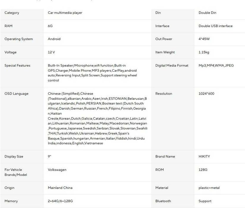
Task: Click the 'Car multimedia player' value
Action: (x=65, y=13)
